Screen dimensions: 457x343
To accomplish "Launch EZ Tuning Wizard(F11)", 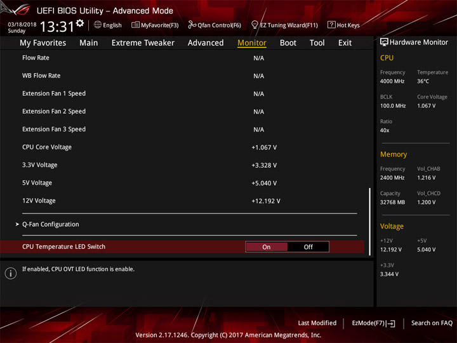I will pos(289,25).
